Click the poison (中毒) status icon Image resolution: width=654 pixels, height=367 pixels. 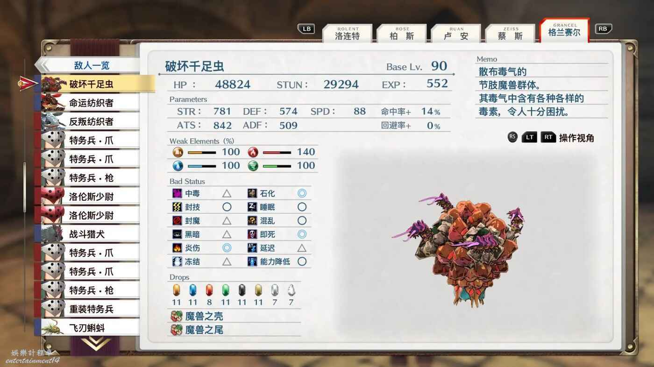pyautogui.click(x=177, y=193)
